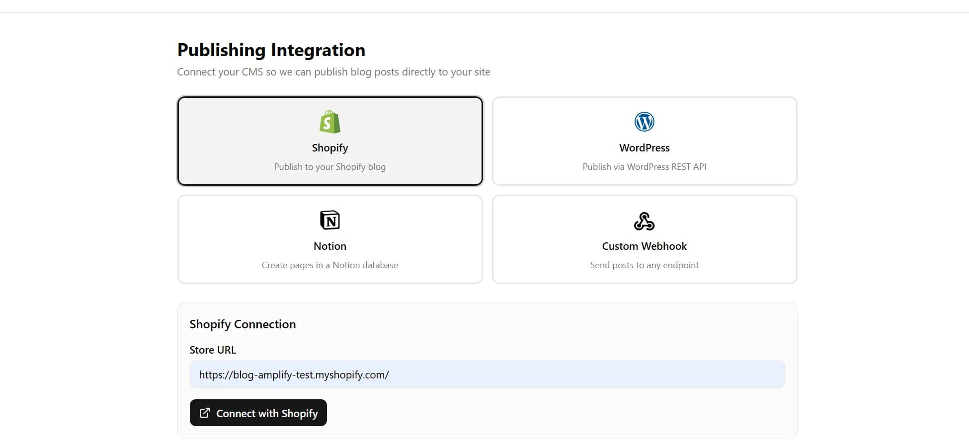Screen dimensions: 969x442
Task: Click the WordPress card title text
Action: coord(645,148)
